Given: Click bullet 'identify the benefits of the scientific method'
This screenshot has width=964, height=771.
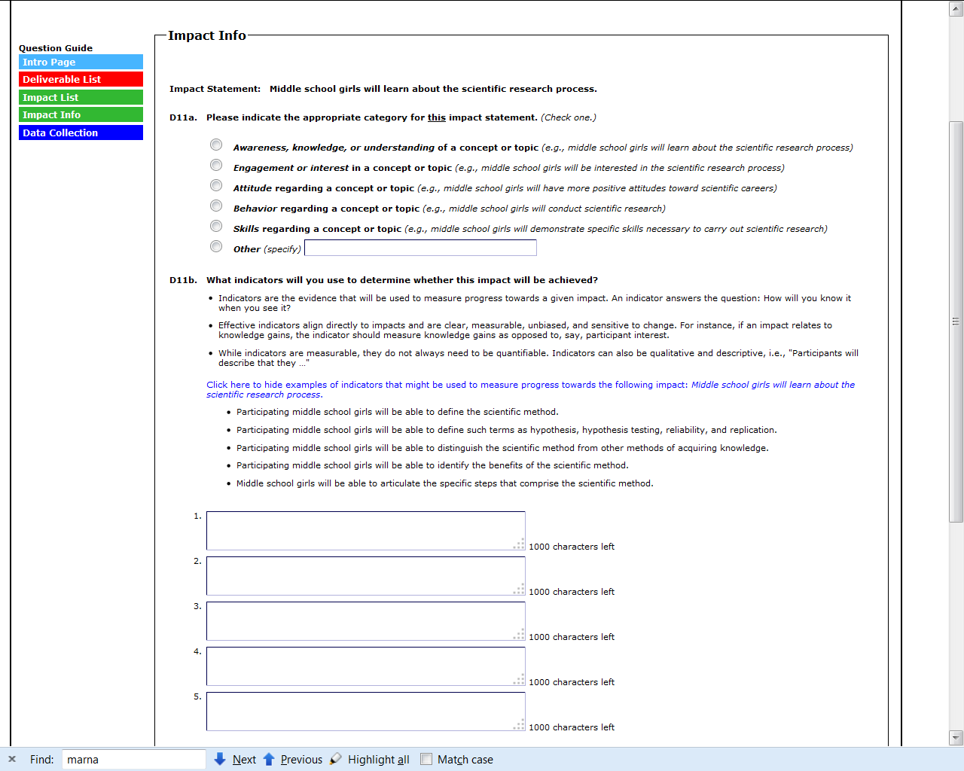Looking at the screenshot, I should click(432, 465).
